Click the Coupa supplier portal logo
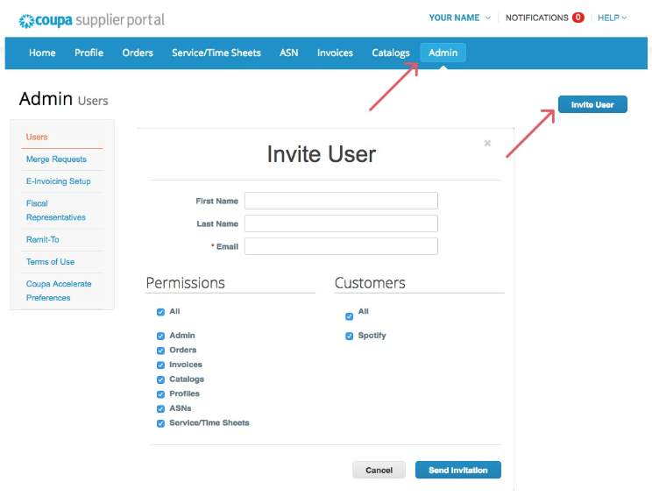652x496 pixels. coord(91,19)
